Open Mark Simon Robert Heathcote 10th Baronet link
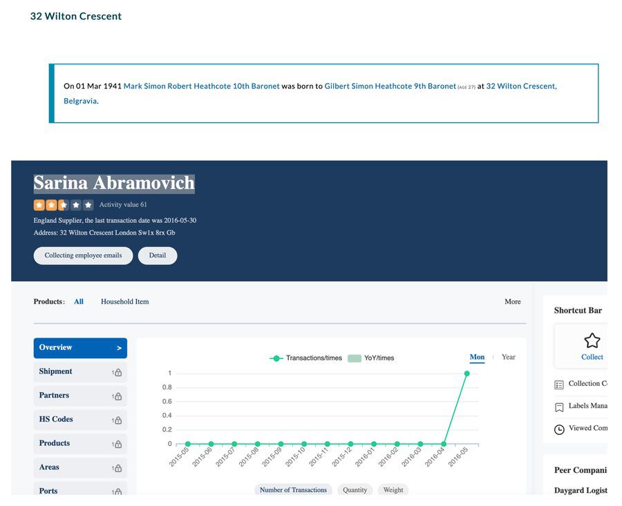 (x=201, y=86)
